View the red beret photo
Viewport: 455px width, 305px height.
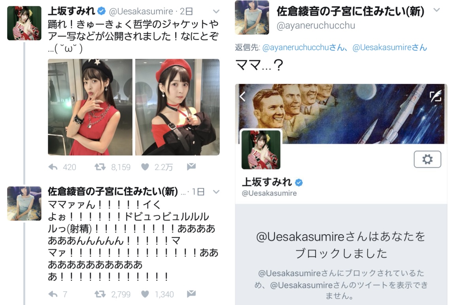click(x=177, y=107)
